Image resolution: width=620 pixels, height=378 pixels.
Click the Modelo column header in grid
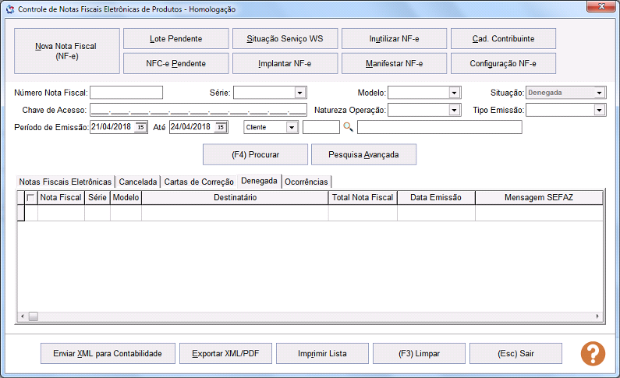pyautogui.click(x=126, y=197)
